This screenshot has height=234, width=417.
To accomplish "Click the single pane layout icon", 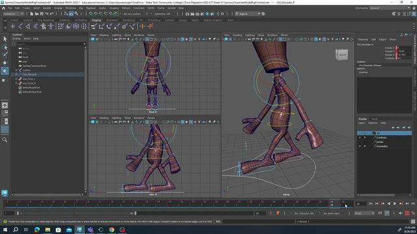I will tap(5, 105).
